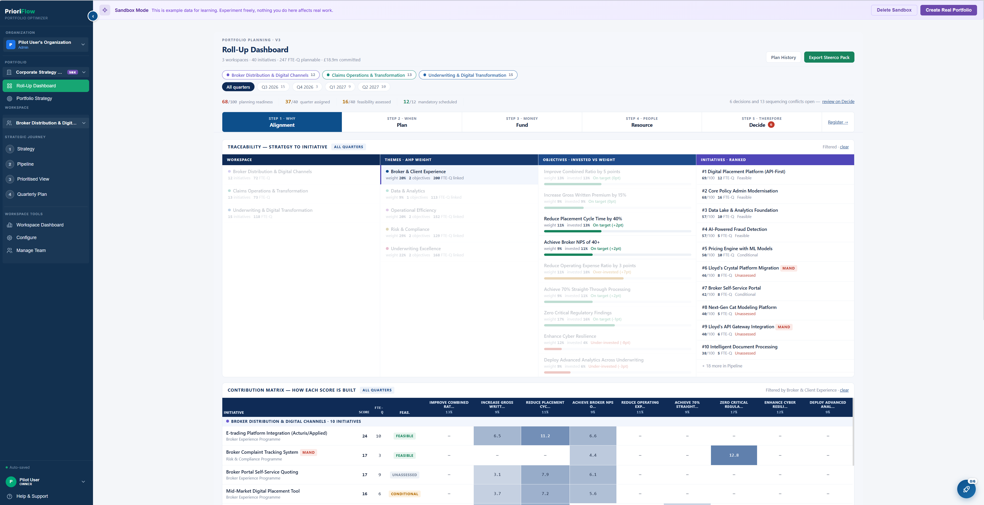Select the Q3 2026 quarter pill
Screen dimensions: 984x505
[x=273, y=87]
